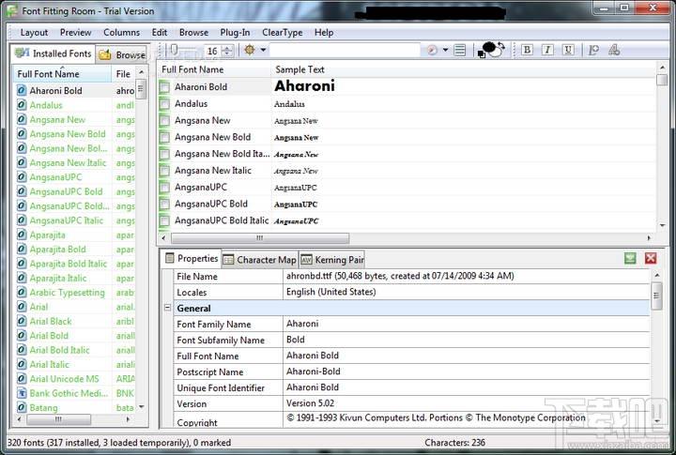
Task: Click the Version 5.02 value
Action: pyautogui.click(x=311, y=403)
